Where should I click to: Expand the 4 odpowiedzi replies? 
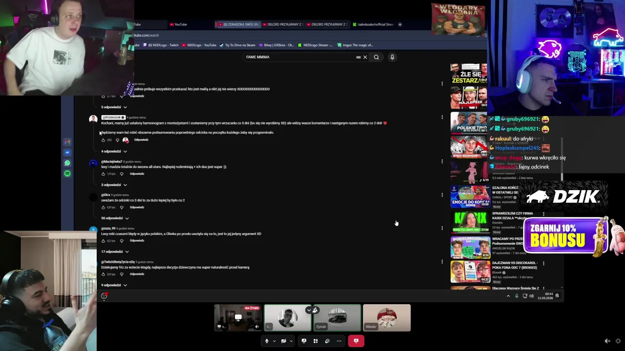[114, 151]
